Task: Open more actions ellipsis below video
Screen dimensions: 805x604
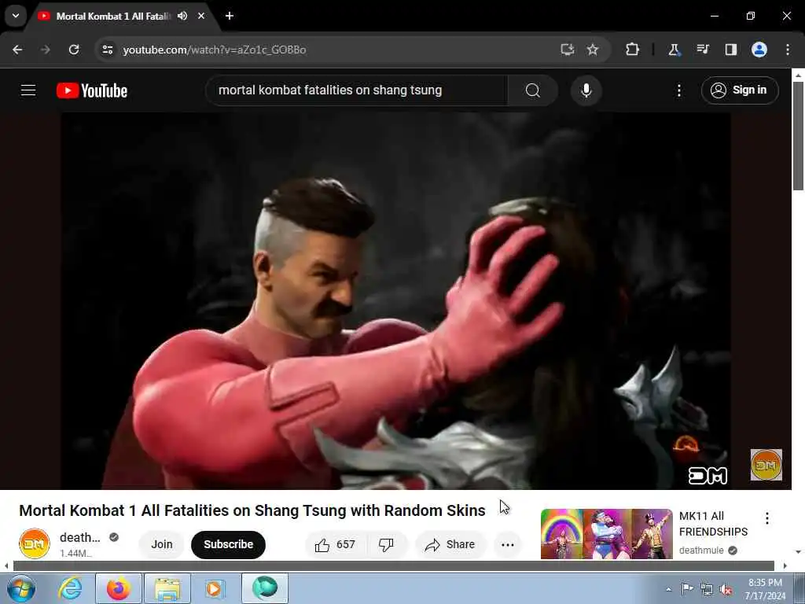Action: click(508, 544)
